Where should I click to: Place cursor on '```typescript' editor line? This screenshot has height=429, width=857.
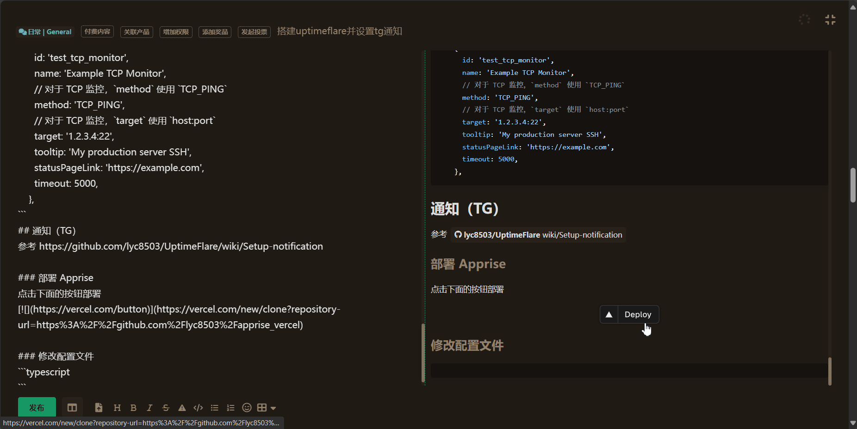[x=44, y=372]
